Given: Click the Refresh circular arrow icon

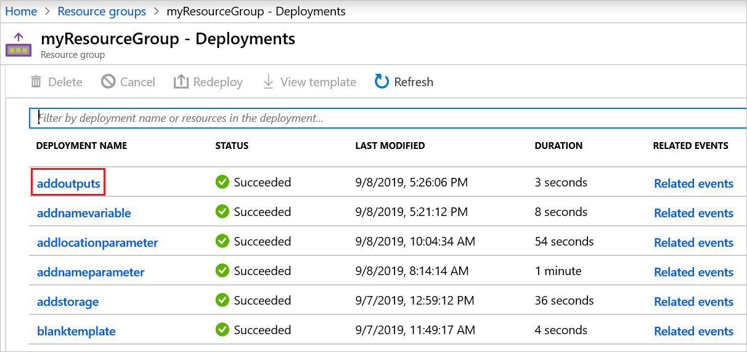Looking at the screenshot, I should [x=382, y=82].
